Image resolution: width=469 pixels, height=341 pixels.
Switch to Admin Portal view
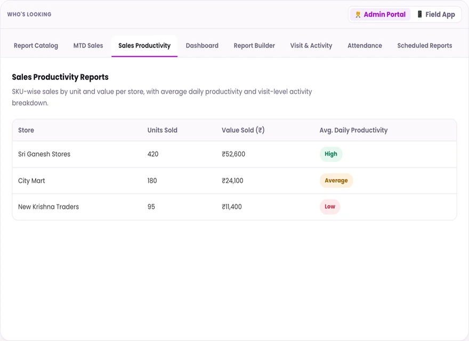click(x=380, y=14)
